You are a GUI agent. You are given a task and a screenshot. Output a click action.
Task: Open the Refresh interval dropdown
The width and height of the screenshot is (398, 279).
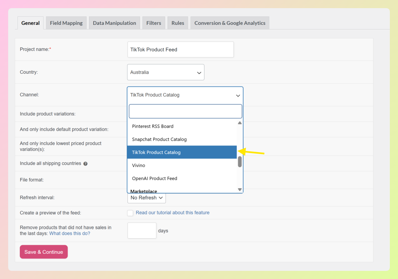147,198
